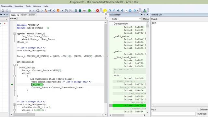
Task: Open the Disassembly Go to combo box
Action: pos(130,19)
